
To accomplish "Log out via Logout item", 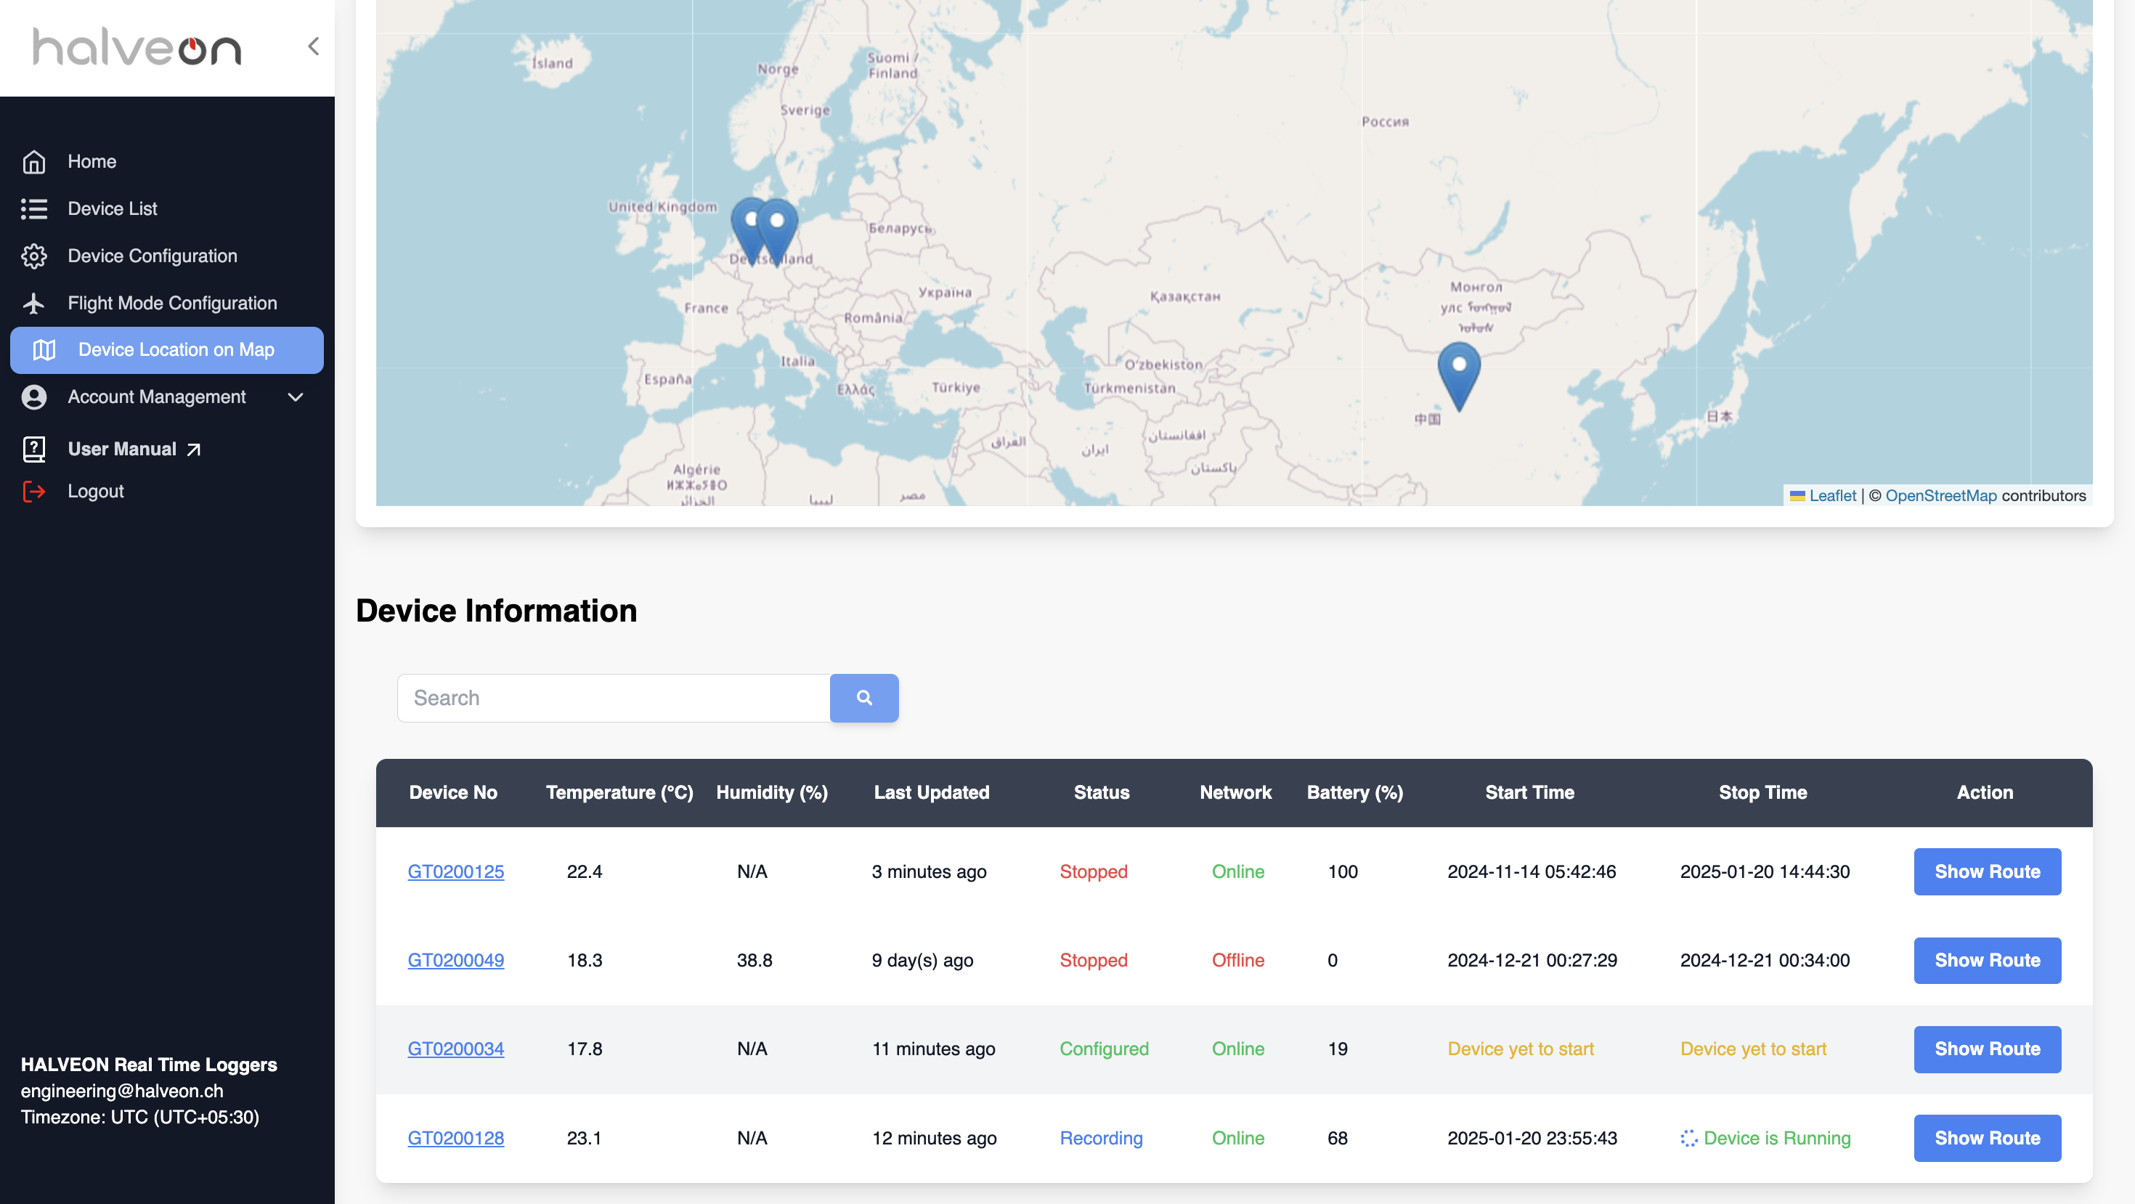I will 95,492.
